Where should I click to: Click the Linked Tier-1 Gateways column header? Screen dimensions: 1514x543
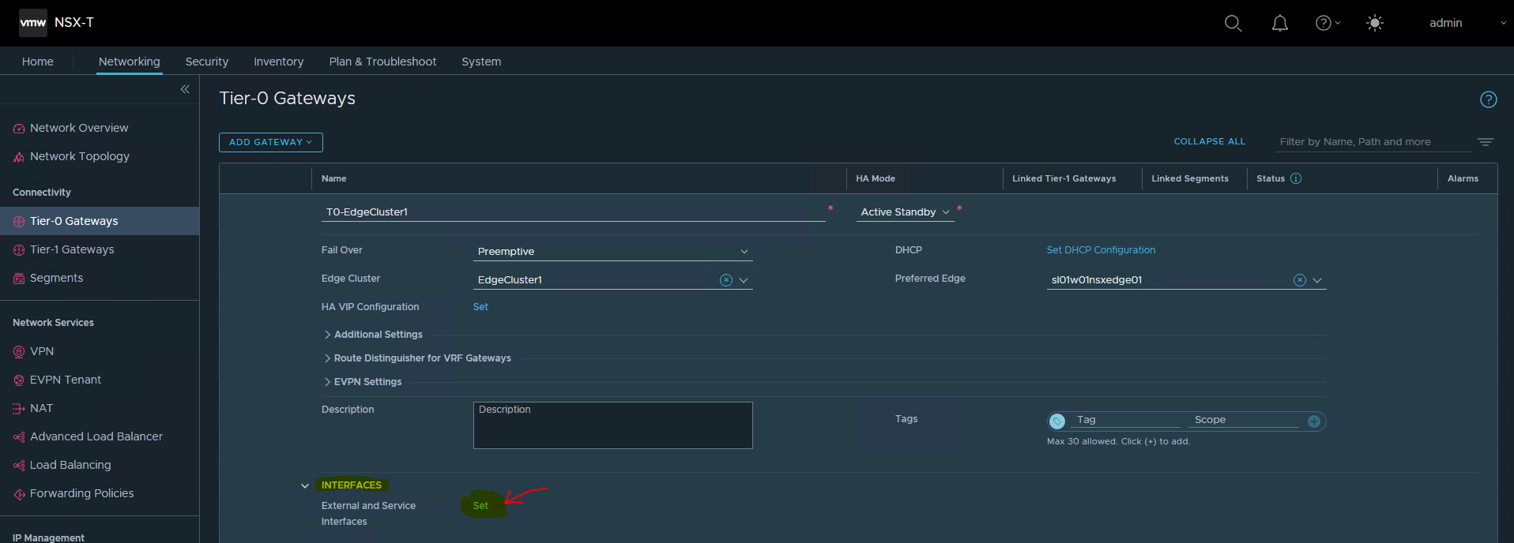click(x=1064, y=178)
